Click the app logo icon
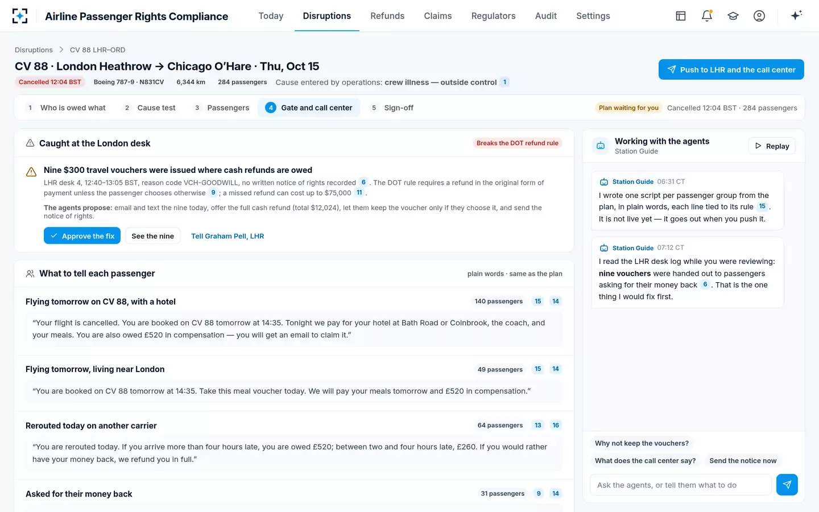Image resolution: width=819 pixels, height=512 pixels. 20,16
